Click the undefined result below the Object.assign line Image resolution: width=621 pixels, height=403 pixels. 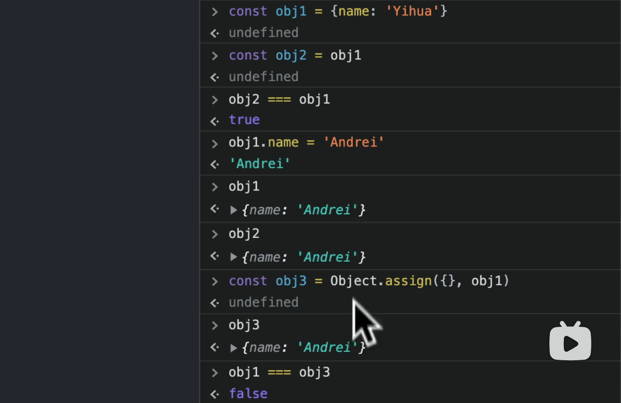(264, 302)
